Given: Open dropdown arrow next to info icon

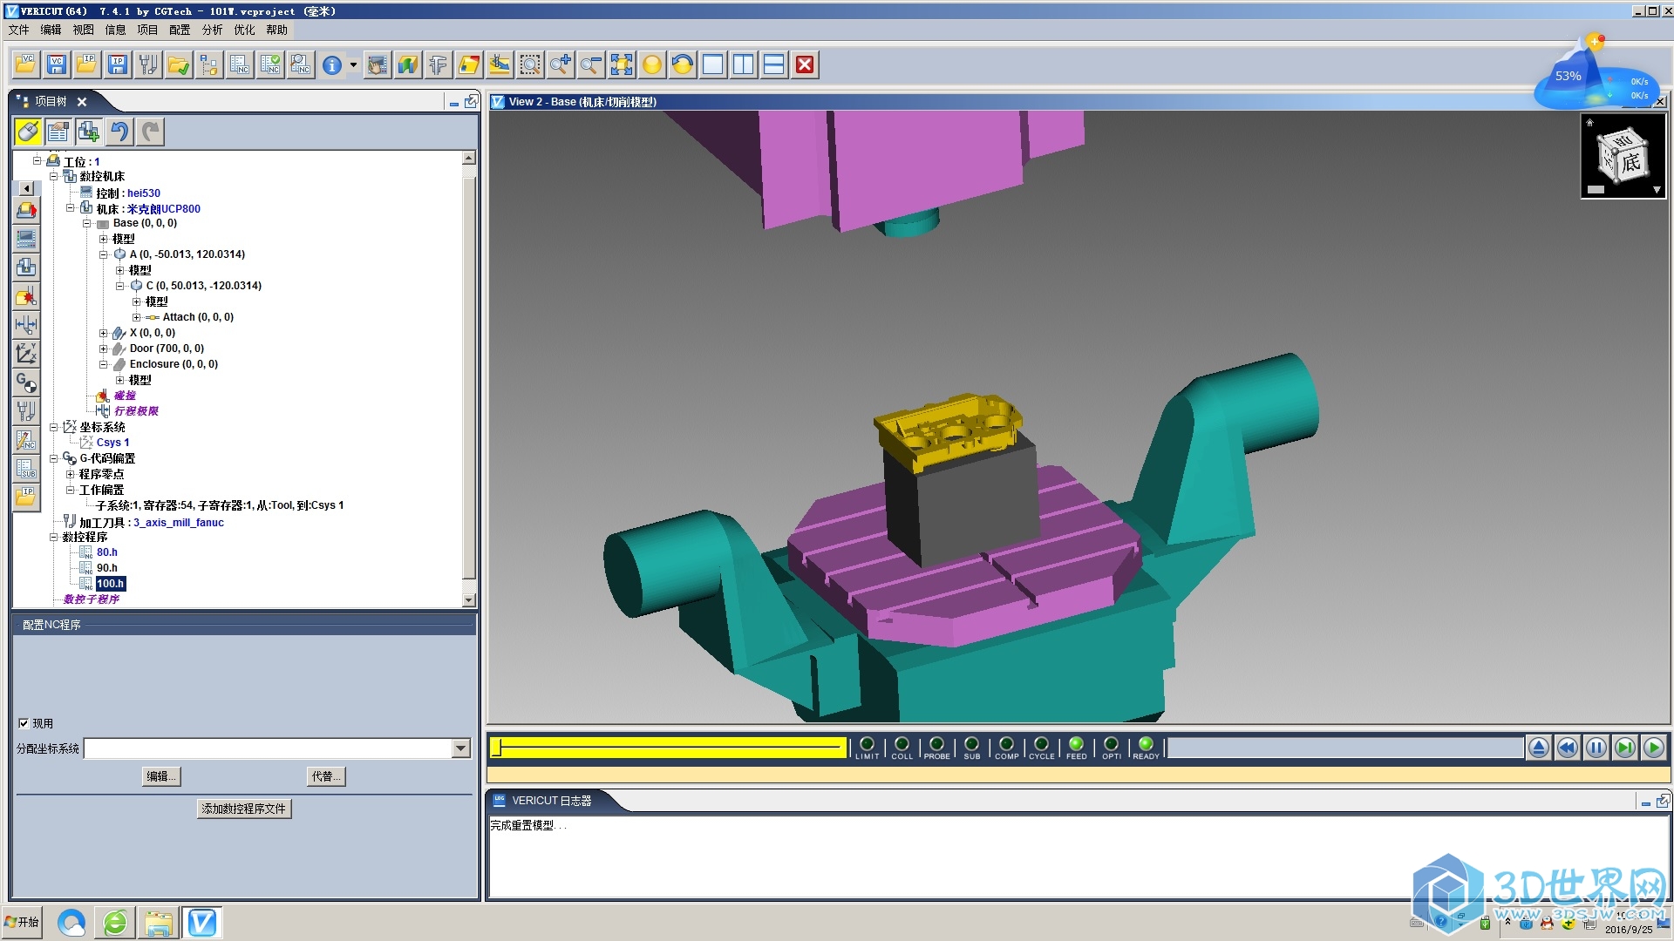Looking at the screenshot, I should (353, 65).
